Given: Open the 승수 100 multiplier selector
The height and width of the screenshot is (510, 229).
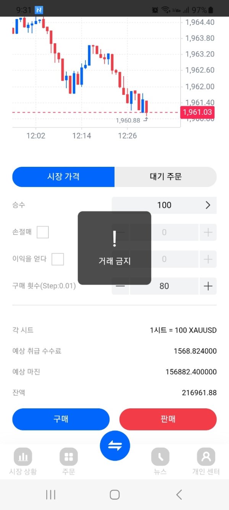Looking at the screenshot, I should (x=164, y=205).
